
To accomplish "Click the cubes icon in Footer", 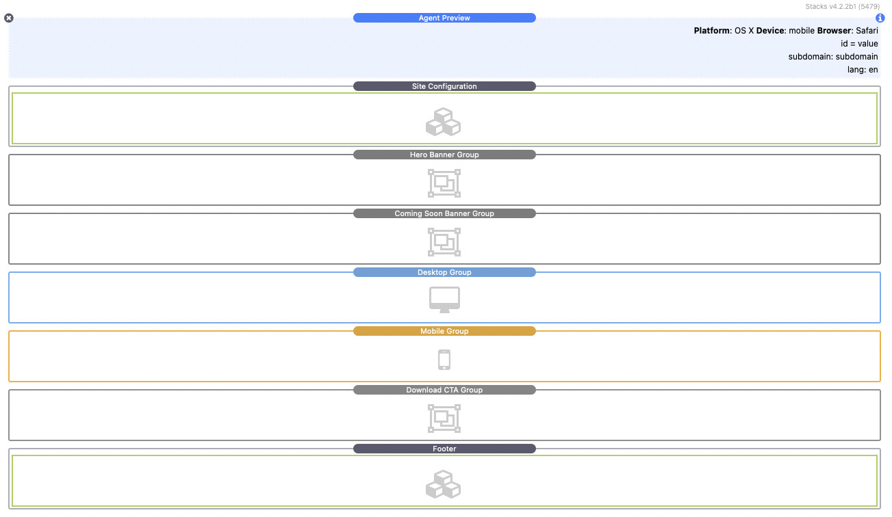I will [444, 484].
